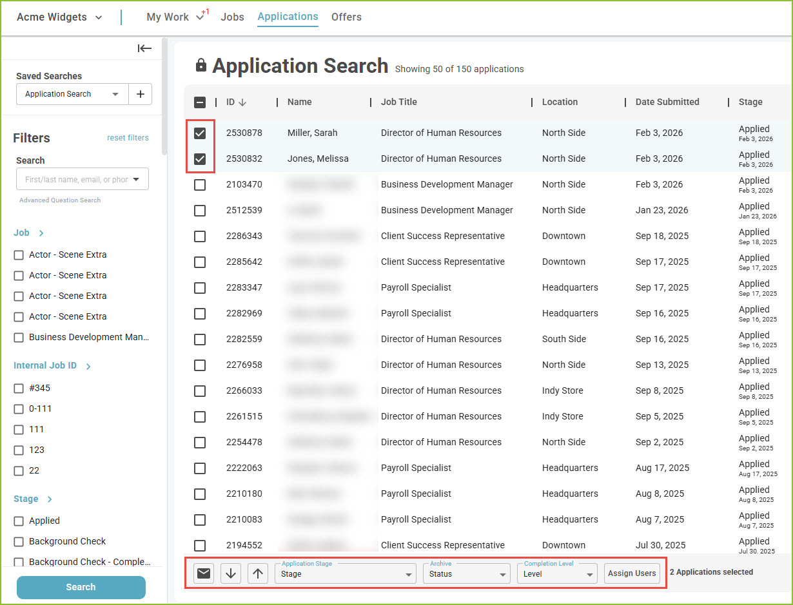The width and height of the screenshot is (793, 605).
Task: Click the Internal Job ID heading link
Action: point(45,366)
